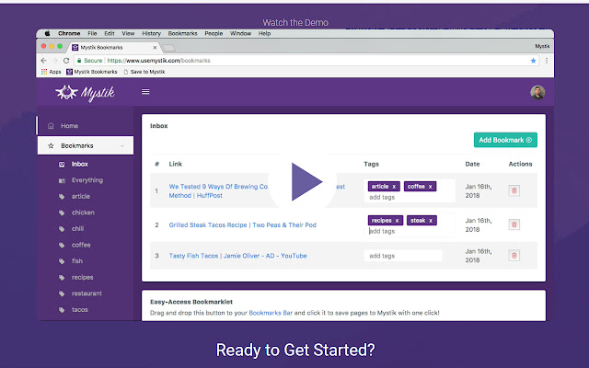This screenshot has height=368, width=589.
Task: Delete the Tasty Fish Tacos bookmark
Action: click(x=514, y=256)
